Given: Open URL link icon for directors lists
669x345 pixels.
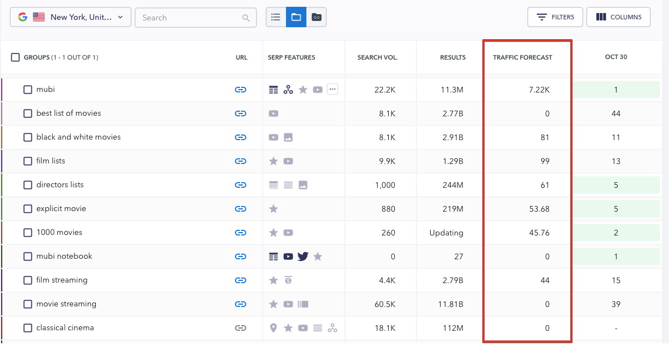Looking at the screenshot, I should [x=241, y=185].
